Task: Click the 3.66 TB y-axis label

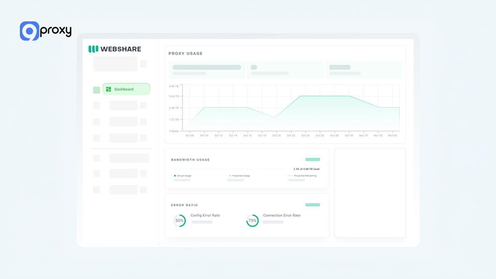Action: [174, 96]
